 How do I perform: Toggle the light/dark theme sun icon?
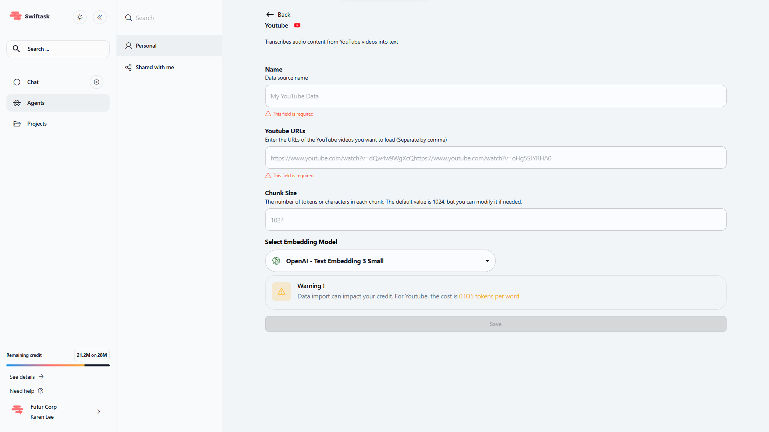click(80, 17)
